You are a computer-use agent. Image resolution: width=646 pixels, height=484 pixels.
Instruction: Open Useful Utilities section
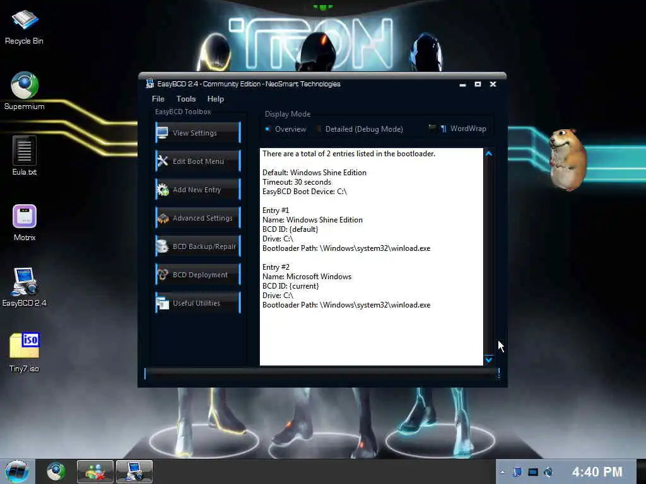(197, 303)
